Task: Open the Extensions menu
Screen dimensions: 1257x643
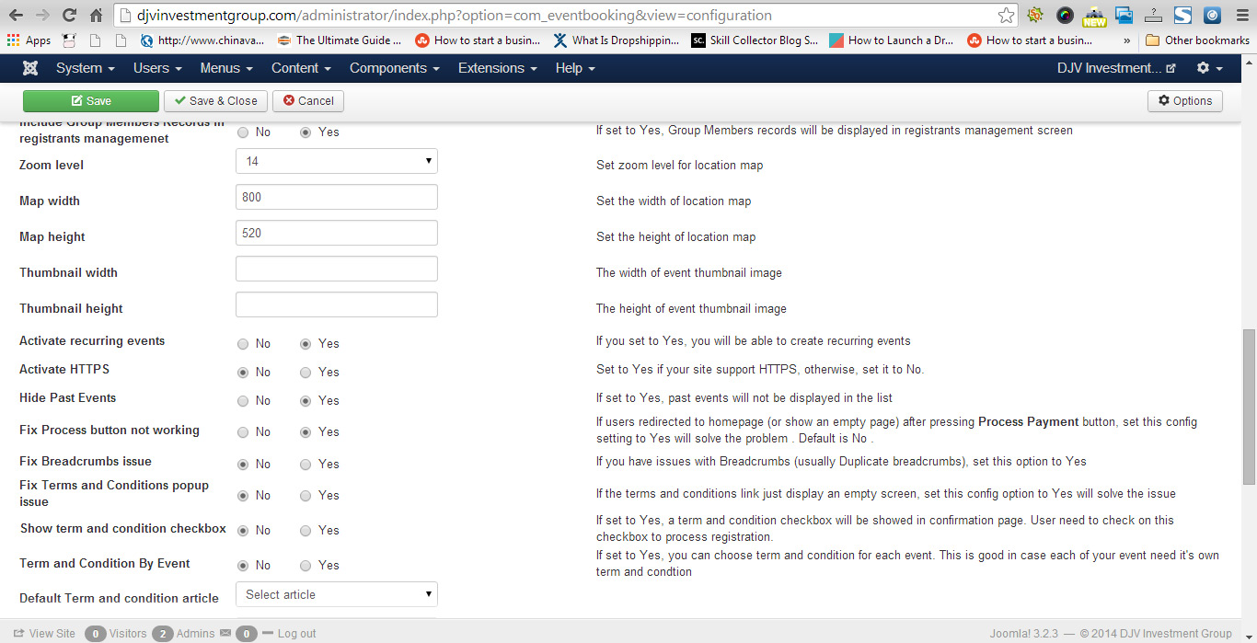Action: tap(498, 68)
